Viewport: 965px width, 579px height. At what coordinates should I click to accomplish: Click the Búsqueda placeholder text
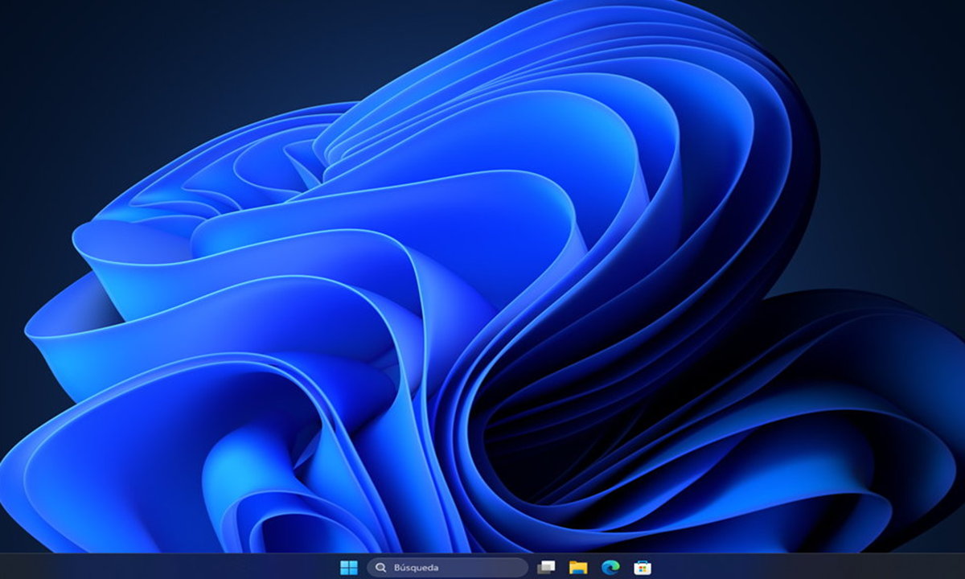(416, 568)
